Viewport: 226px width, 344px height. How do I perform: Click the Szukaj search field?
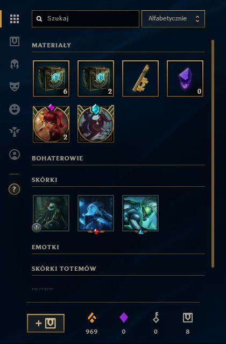[x=85, y=19]
